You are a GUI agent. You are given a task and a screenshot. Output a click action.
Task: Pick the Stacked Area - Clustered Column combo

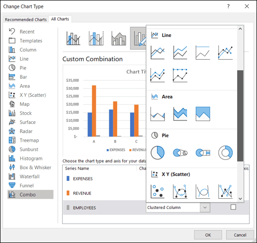point(119,38)
